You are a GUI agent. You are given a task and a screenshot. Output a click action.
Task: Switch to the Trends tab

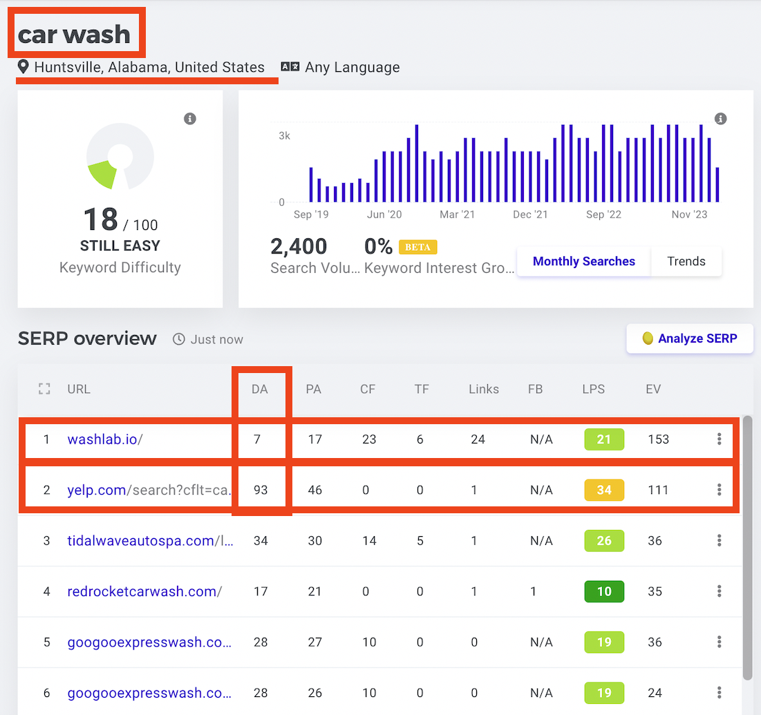tap(686, 261)
